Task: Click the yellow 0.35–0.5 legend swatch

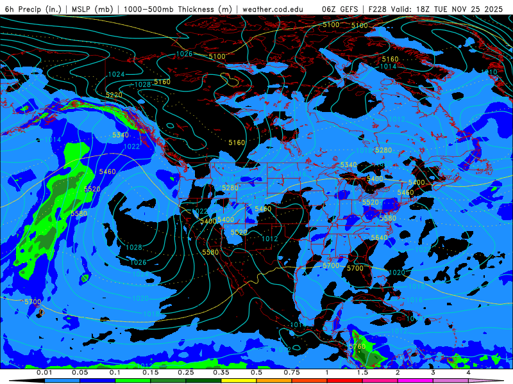Action: point(239,381)
